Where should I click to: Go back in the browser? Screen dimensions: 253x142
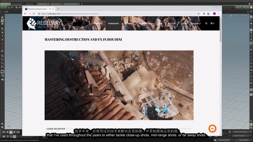pos(25,14)
